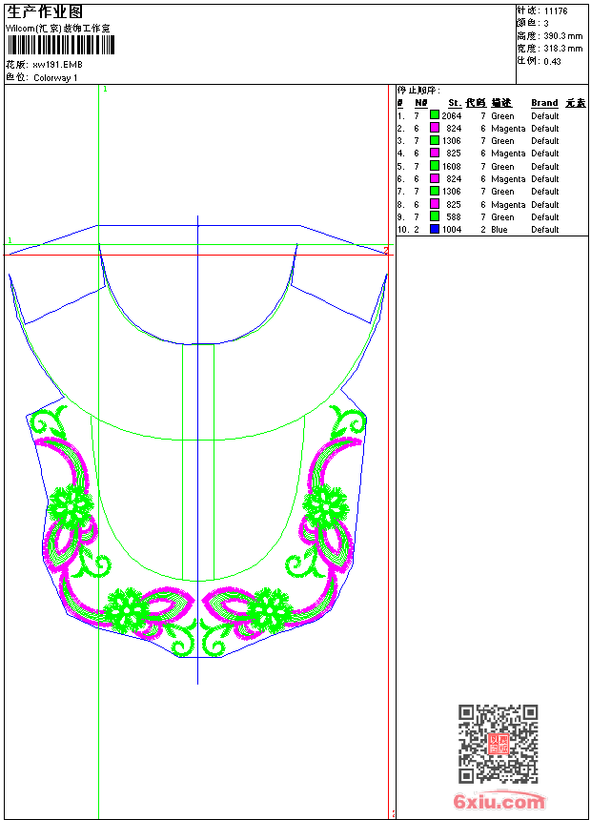Viewport: 591px width, 820px height.
Task: Click the stitch count 825 in row 4
Action: click(454, 154)
